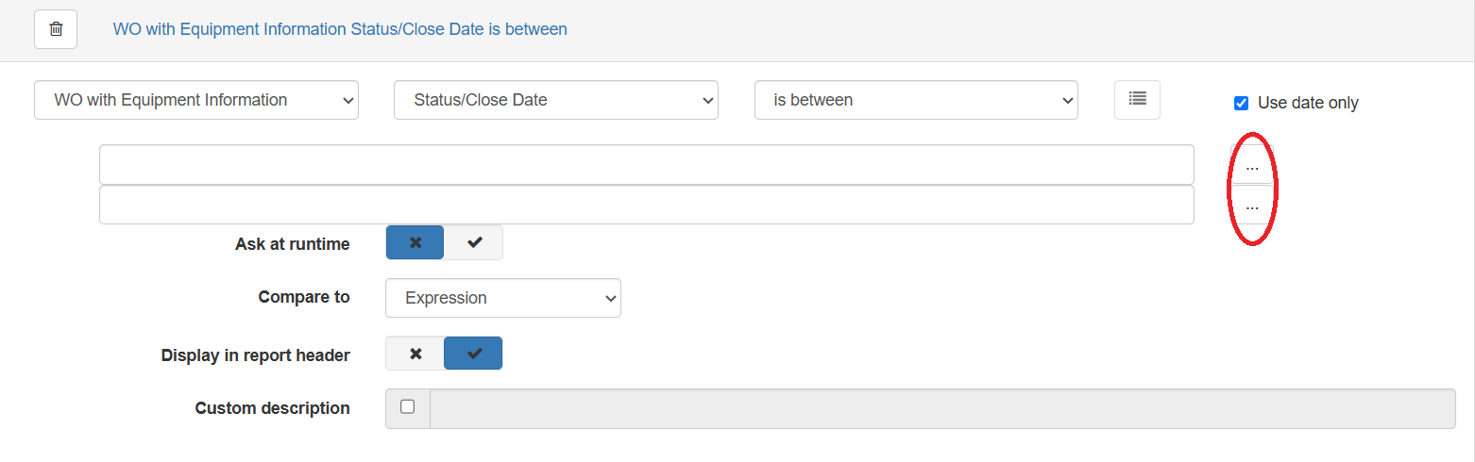Click the Ask at runtime label
This screenshot has height=462, width=1475.
point(293,244)
